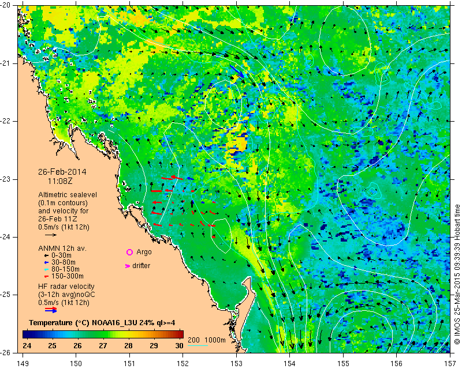Click the magenta drifter marker symbol
The height and width of the screenshot is (369, 462).
[128, 266]
